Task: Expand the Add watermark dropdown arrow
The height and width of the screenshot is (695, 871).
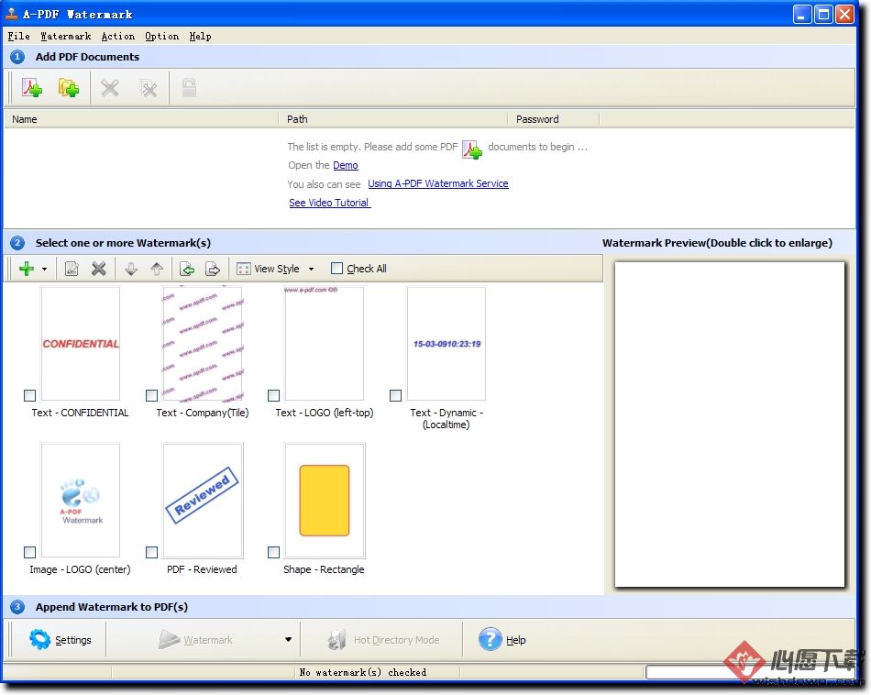Action: tap(44, 270)
